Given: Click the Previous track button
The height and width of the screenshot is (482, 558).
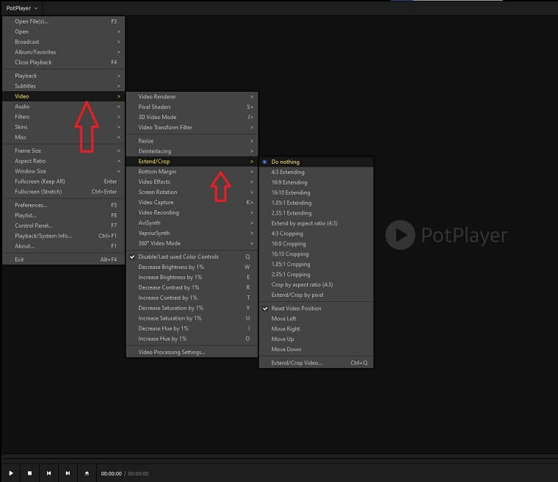Looking at the screenshot, I should point(48,473).
